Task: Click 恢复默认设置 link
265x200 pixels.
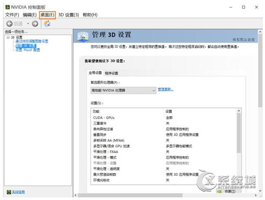Action: (x=245, y=39)
